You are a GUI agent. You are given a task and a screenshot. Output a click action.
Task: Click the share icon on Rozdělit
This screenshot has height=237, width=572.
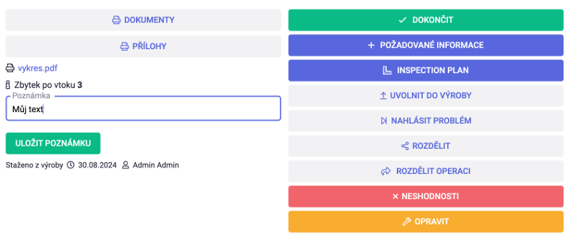[405, 146]
